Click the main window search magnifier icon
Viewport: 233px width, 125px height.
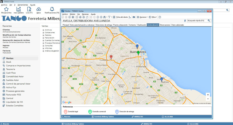click(x=227, y=10)
